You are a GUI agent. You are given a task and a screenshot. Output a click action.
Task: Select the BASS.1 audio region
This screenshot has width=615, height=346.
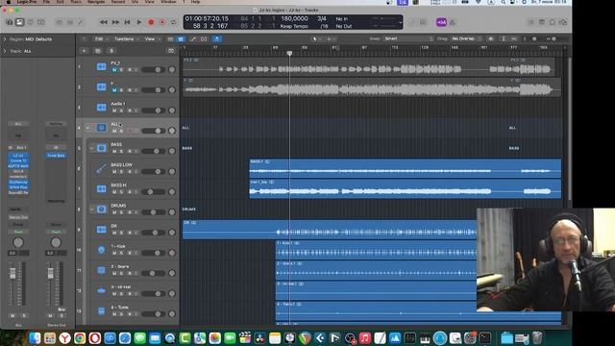tap(406, 169)
